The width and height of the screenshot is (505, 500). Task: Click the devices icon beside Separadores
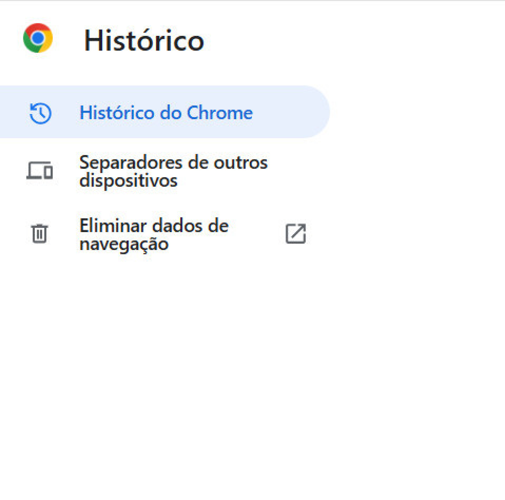39,171
